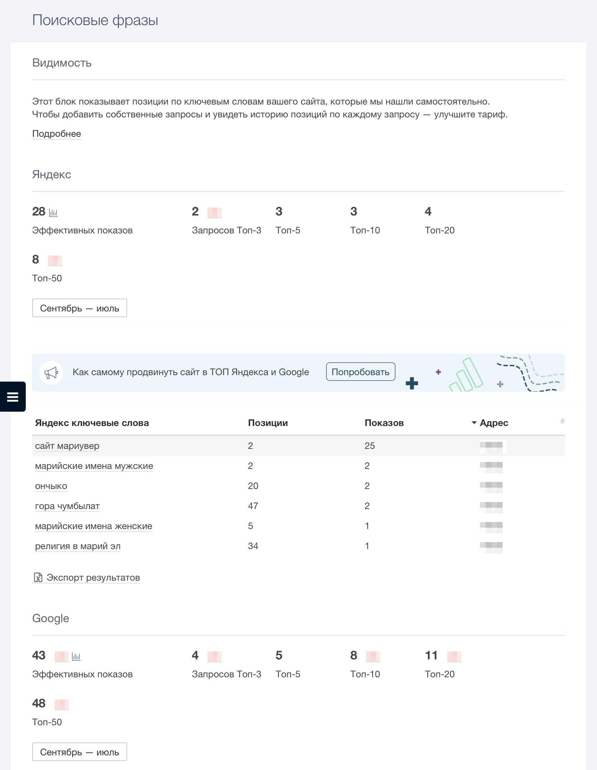597x770 pixels.
Task: Click pink indicator next to Google Топ-3
Action: tap(215, 657)
